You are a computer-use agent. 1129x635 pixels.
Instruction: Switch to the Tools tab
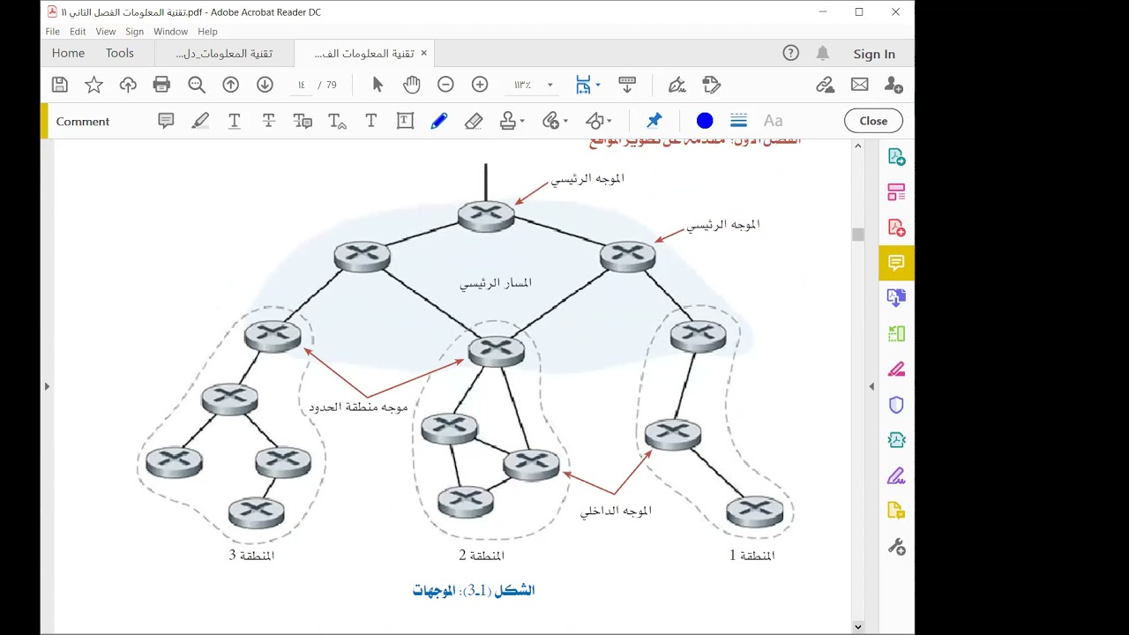click(120, 53)
